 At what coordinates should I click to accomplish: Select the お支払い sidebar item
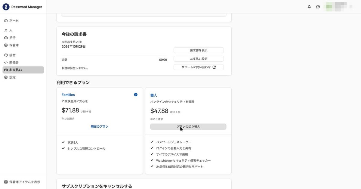(x=23, y=70)
